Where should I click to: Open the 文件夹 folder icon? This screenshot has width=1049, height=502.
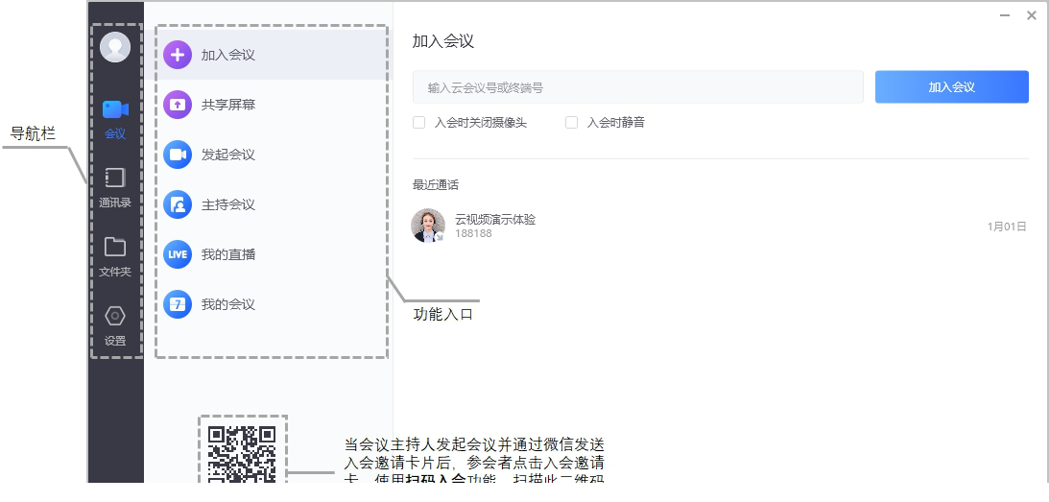click(115, 247)
